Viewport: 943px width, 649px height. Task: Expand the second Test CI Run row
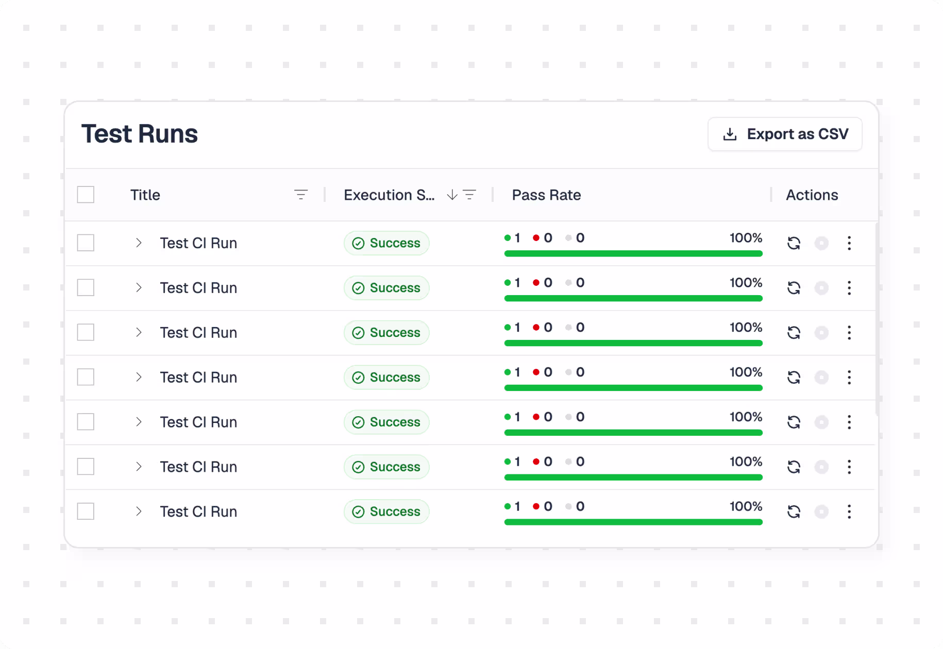click(x=139, y=287)
